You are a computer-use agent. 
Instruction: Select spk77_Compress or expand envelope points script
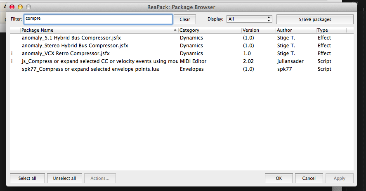pyautogui.click(x=90, y=69)
